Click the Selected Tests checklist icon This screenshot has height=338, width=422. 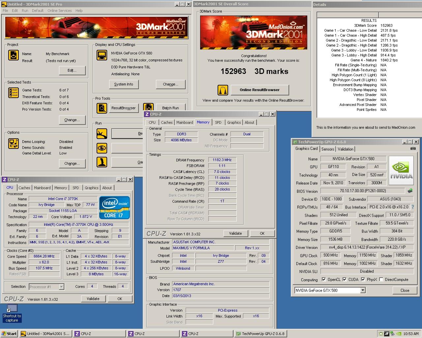click(14, 93)
